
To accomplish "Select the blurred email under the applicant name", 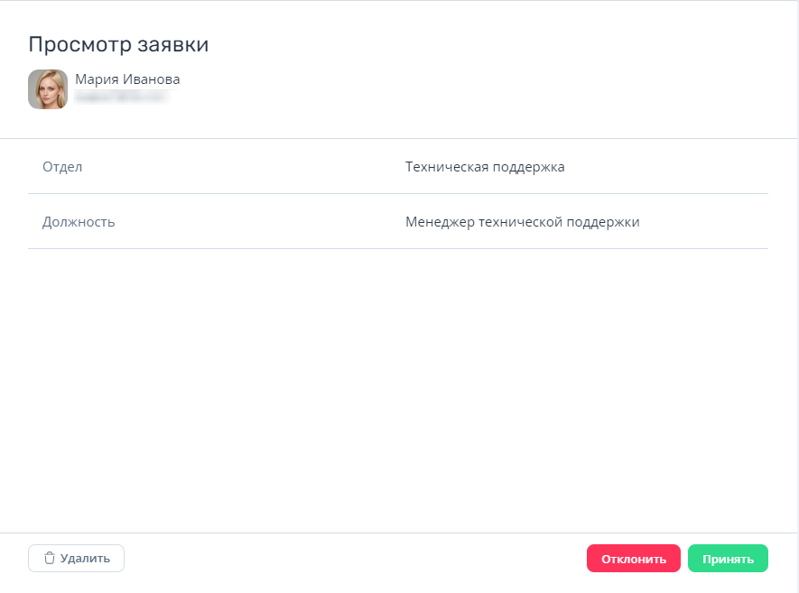I will [121, 96].
